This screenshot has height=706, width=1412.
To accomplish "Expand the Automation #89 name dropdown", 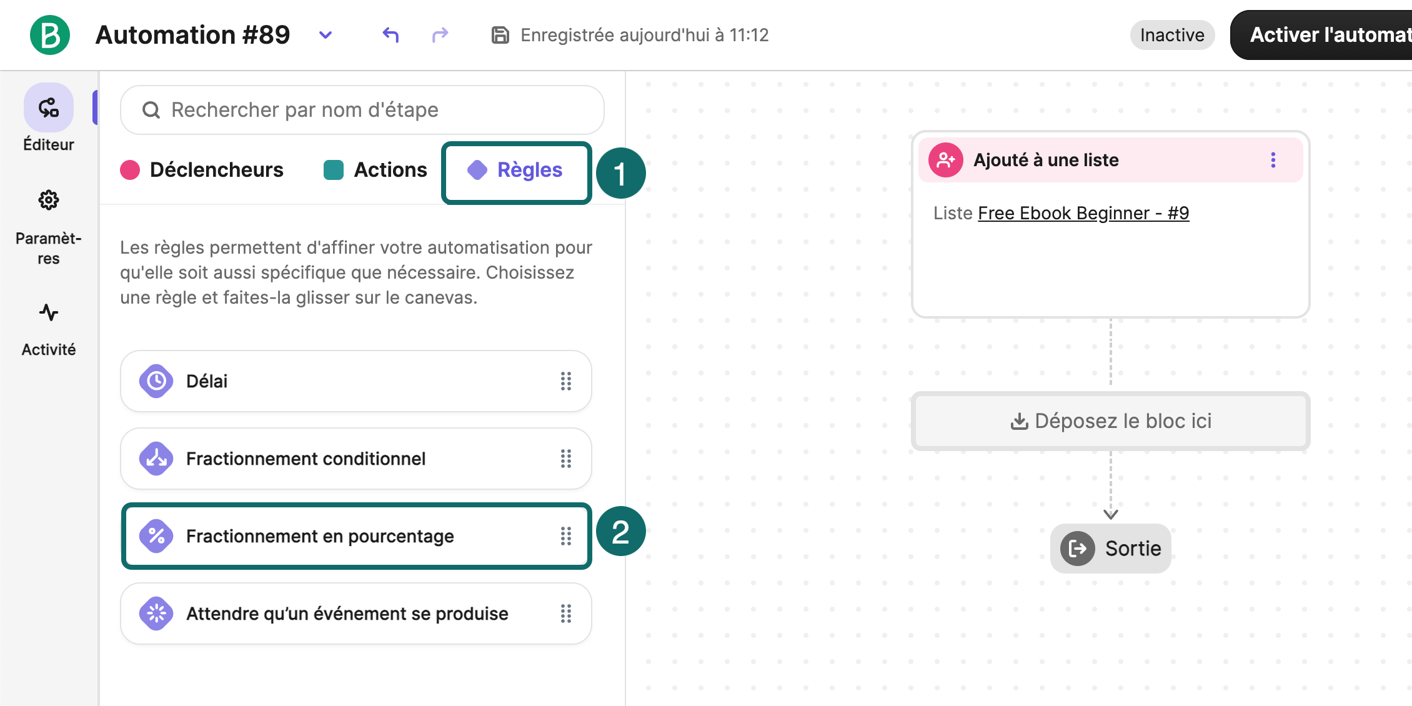I will [326, 35].
